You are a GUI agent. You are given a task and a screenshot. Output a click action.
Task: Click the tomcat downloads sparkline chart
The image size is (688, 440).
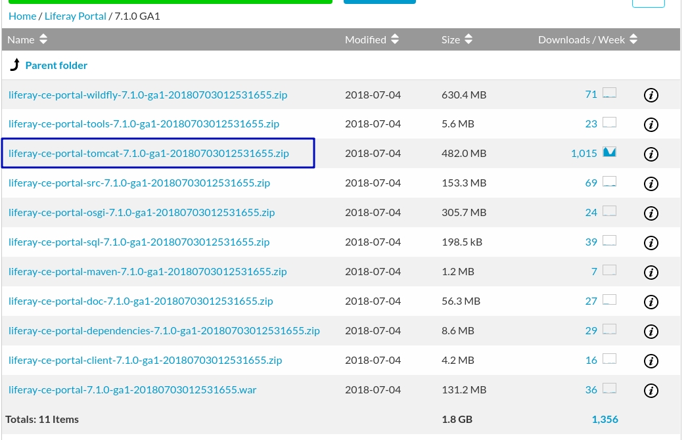609,152
